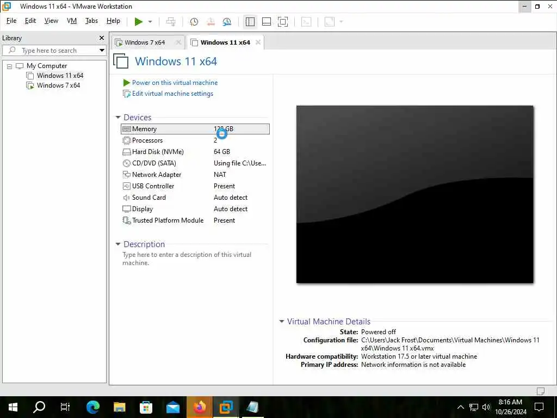Open the VM menu
This screenshot has width=557, height=418.
[72, 21]
